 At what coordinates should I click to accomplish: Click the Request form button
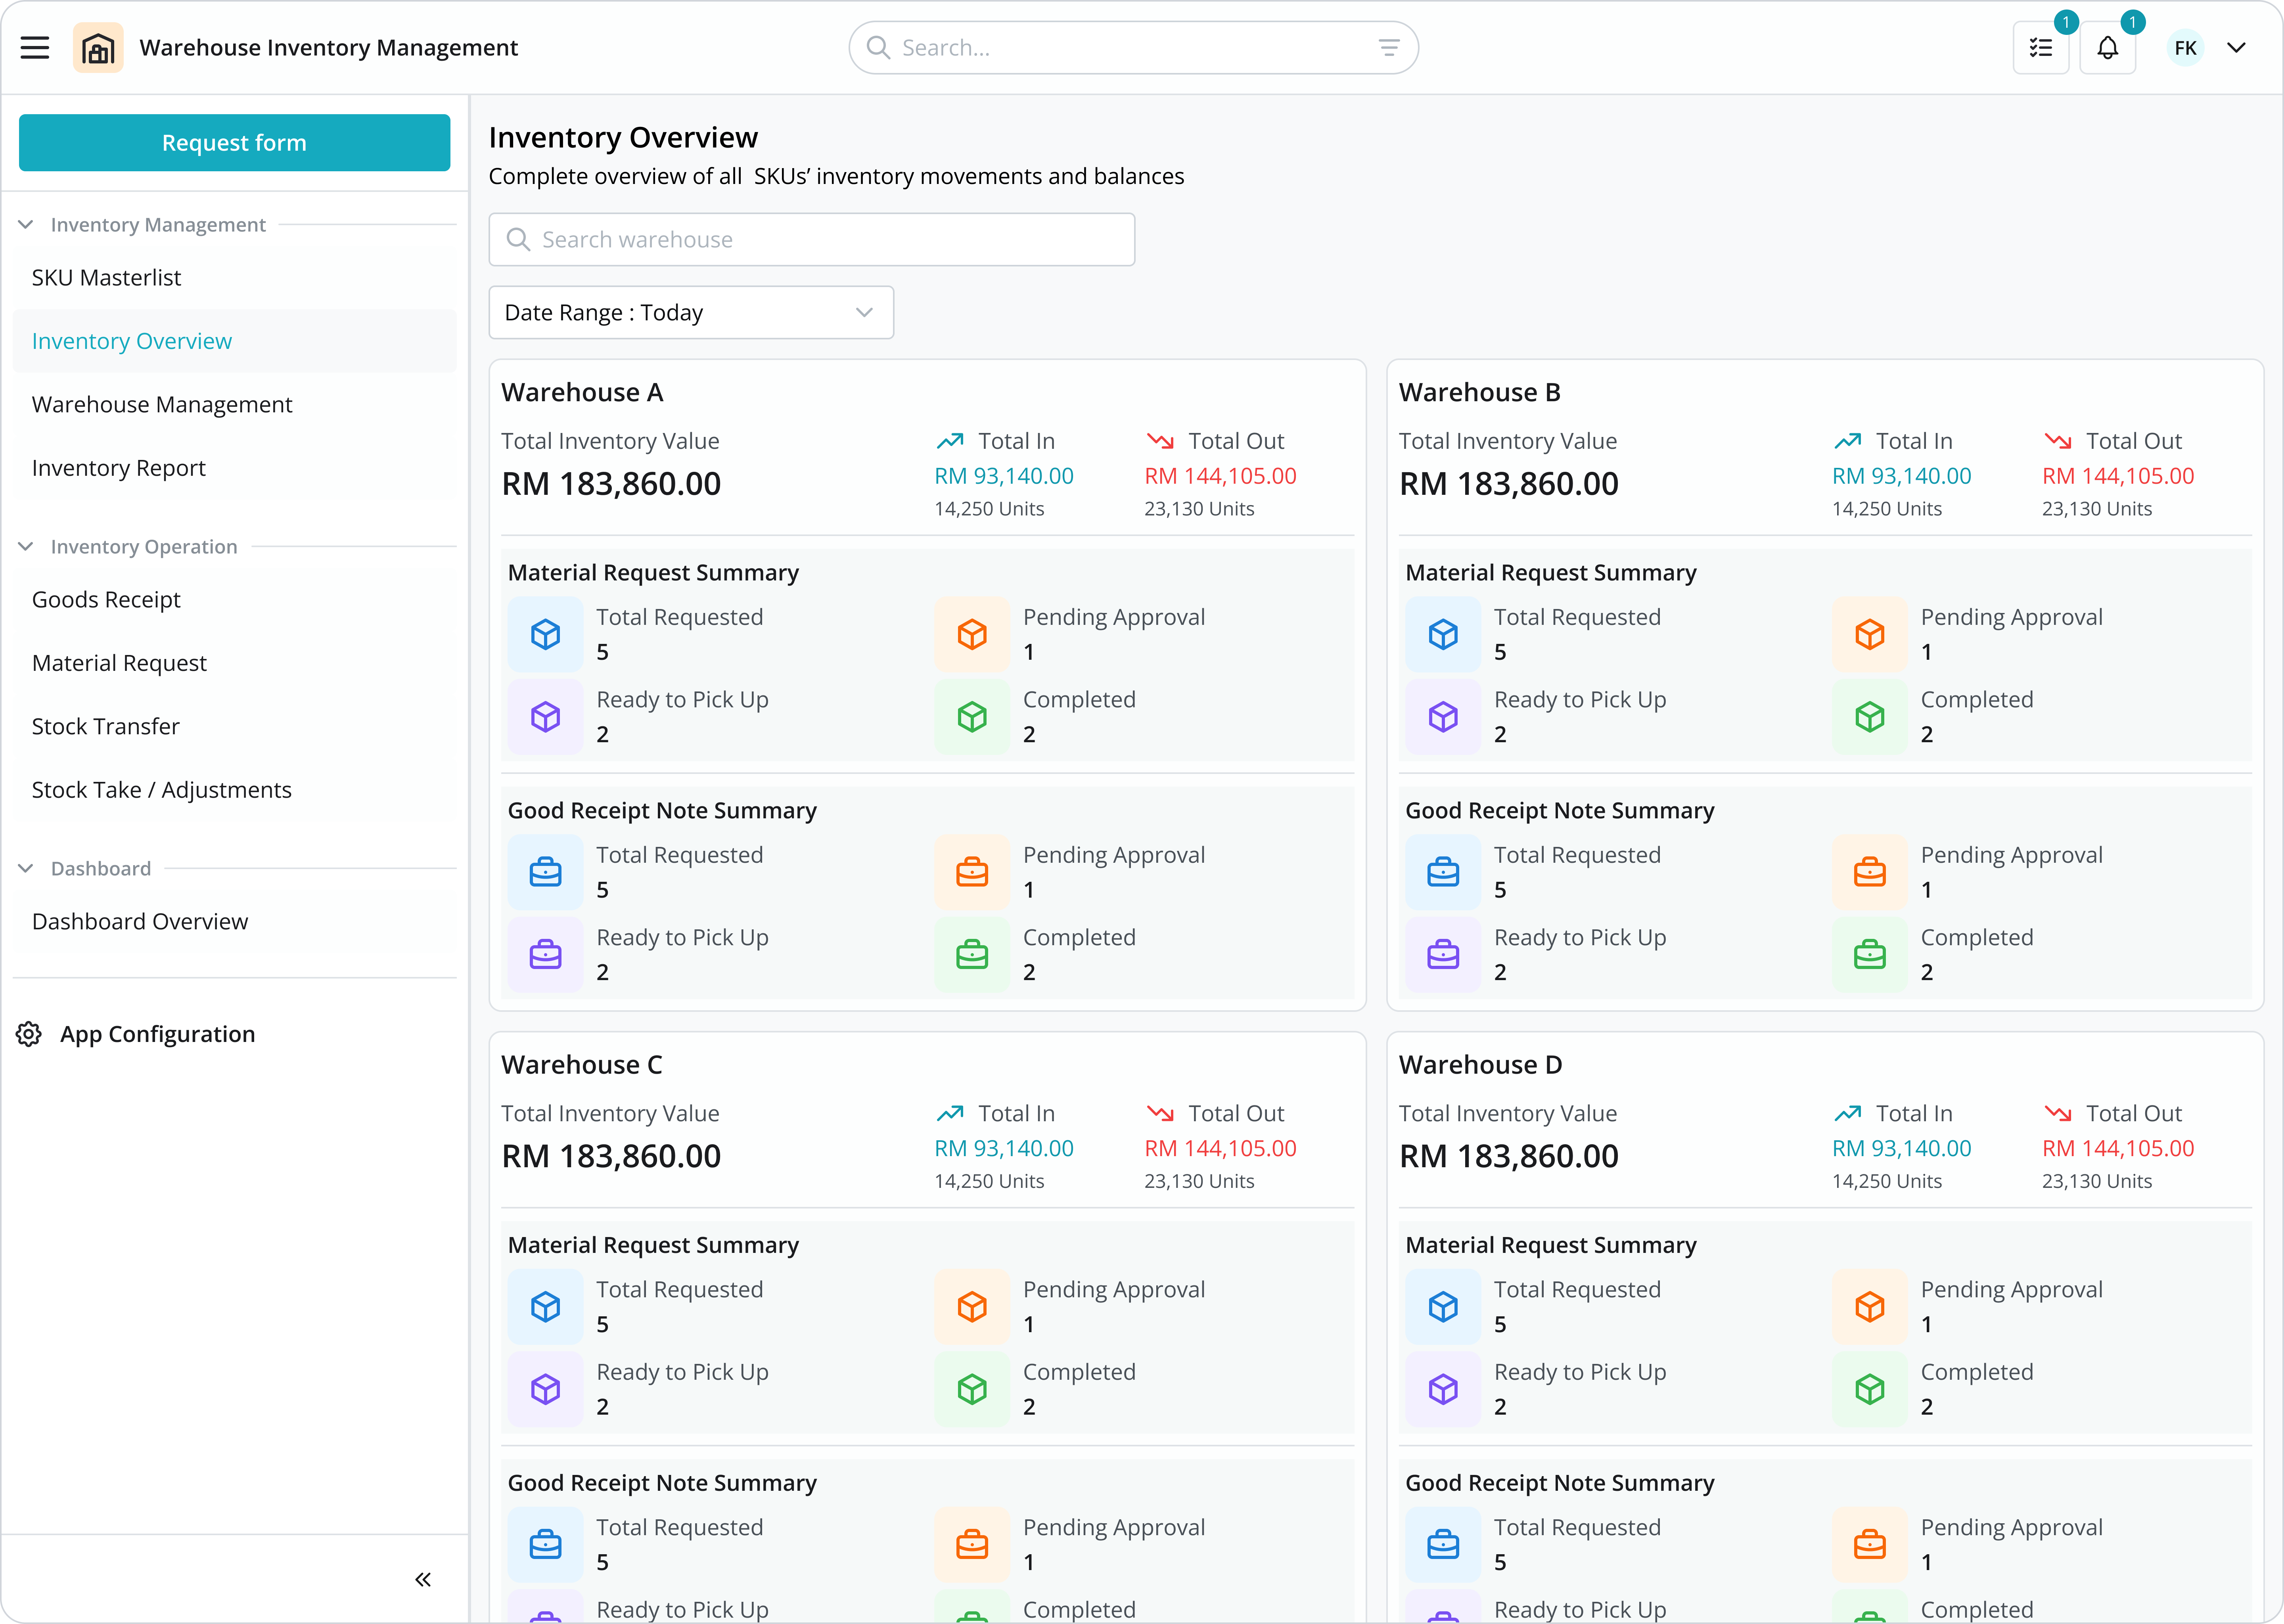[234, 143]
